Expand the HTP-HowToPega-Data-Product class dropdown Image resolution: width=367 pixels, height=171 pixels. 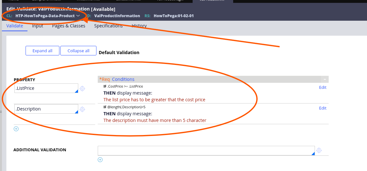[x=78, y=16]
